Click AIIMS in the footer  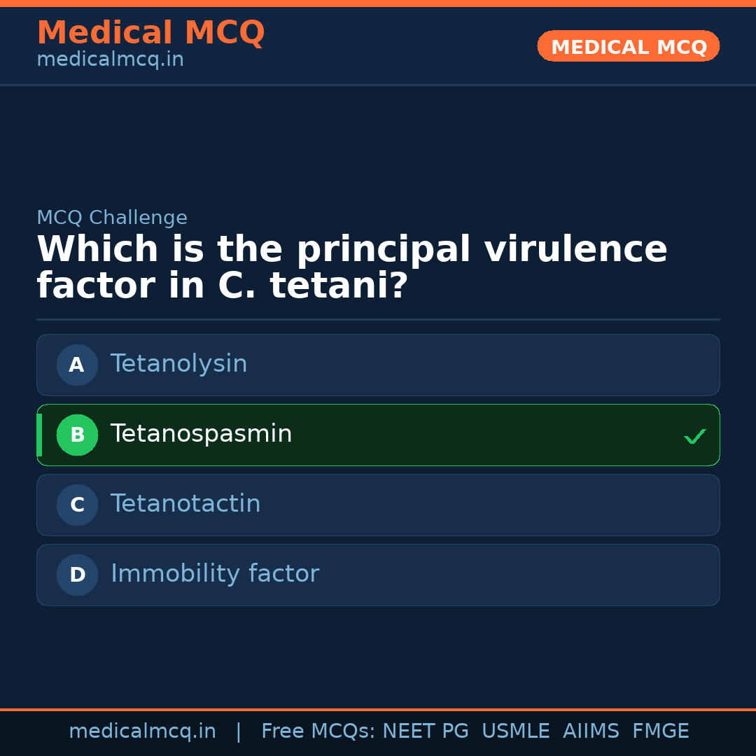[591, 731]
